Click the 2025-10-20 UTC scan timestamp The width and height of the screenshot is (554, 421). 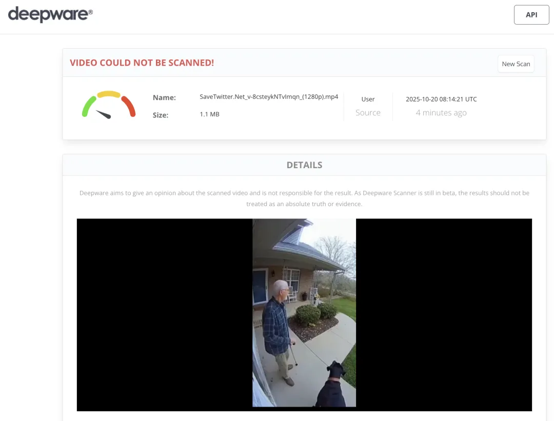(441, 99)
